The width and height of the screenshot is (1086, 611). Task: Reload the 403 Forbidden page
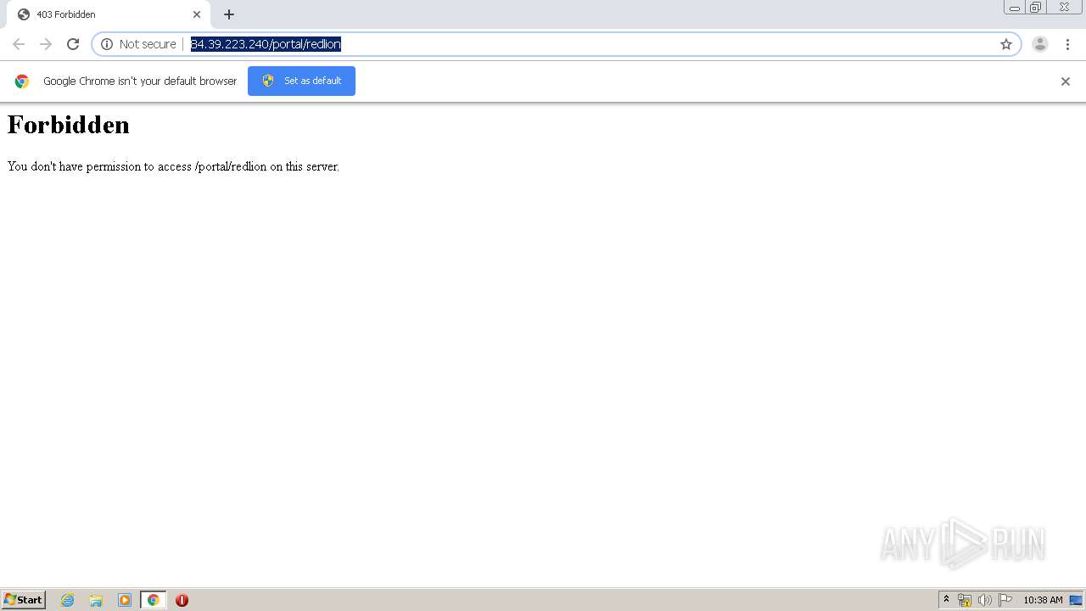click(73, 44)
